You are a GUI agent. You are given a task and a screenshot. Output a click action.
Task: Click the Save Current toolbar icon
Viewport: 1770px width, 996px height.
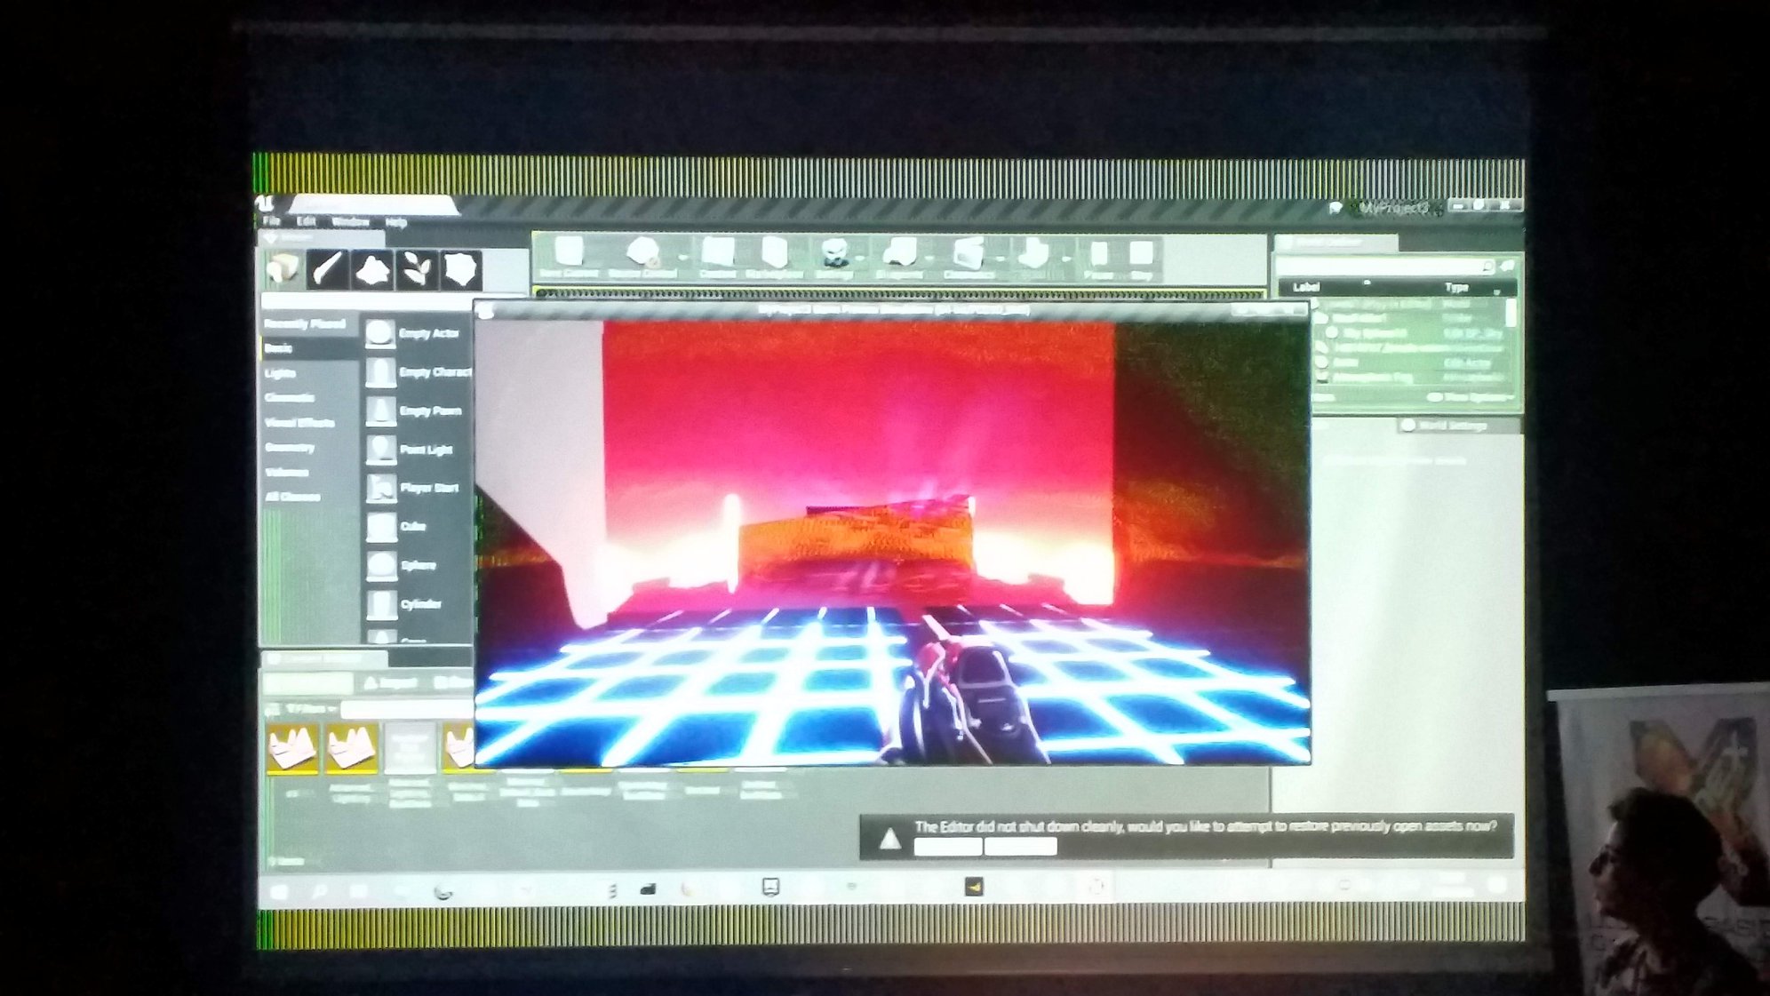569,252
